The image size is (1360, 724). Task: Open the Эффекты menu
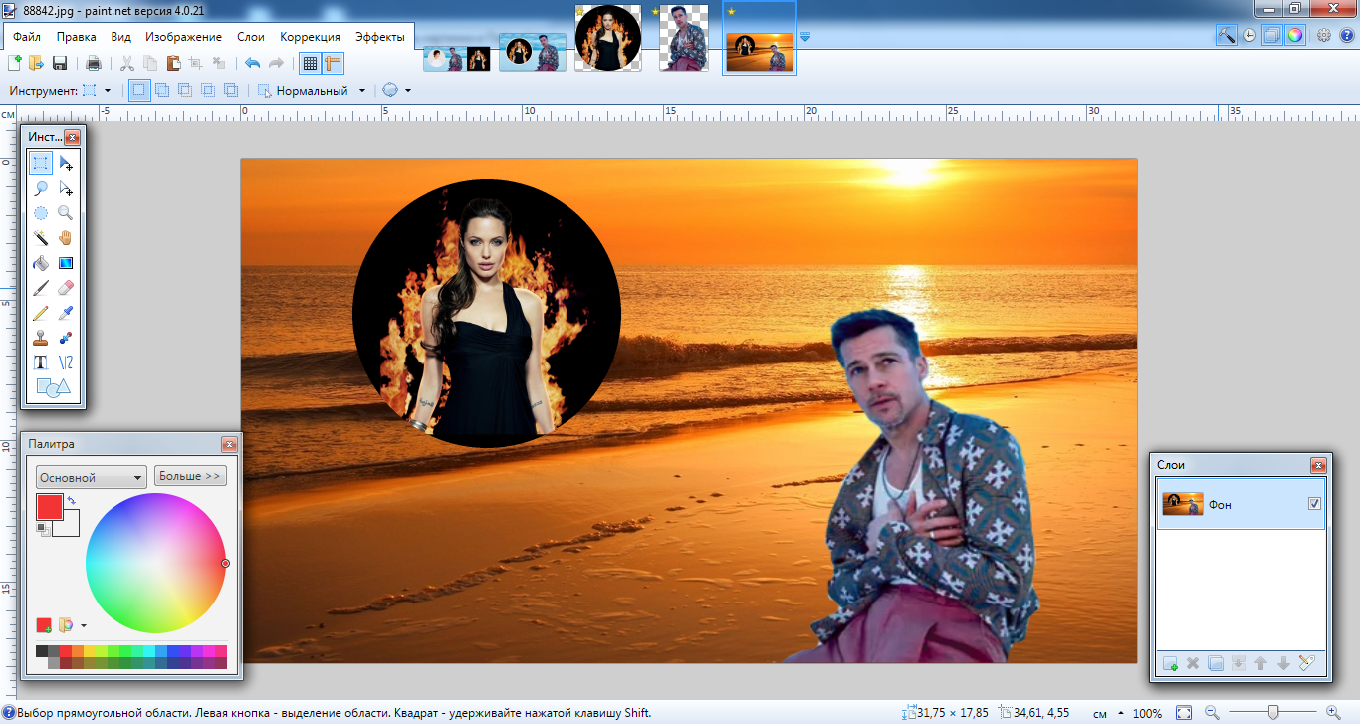(x=380, y=37)
